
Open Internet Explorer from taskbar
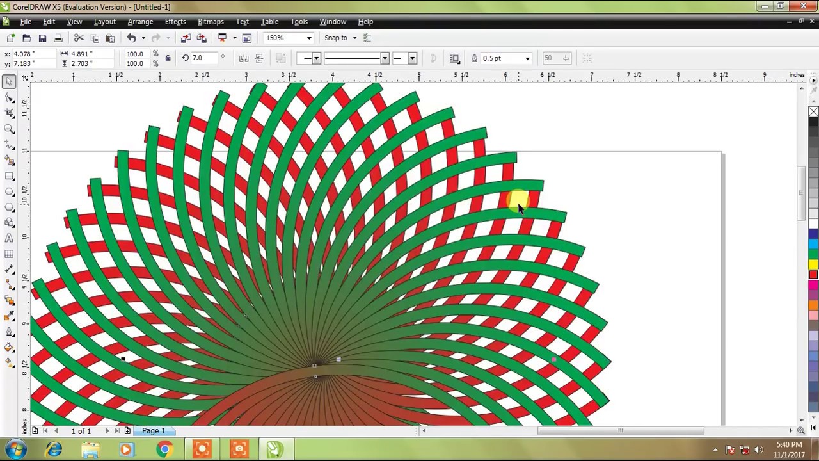click(54, 449)
